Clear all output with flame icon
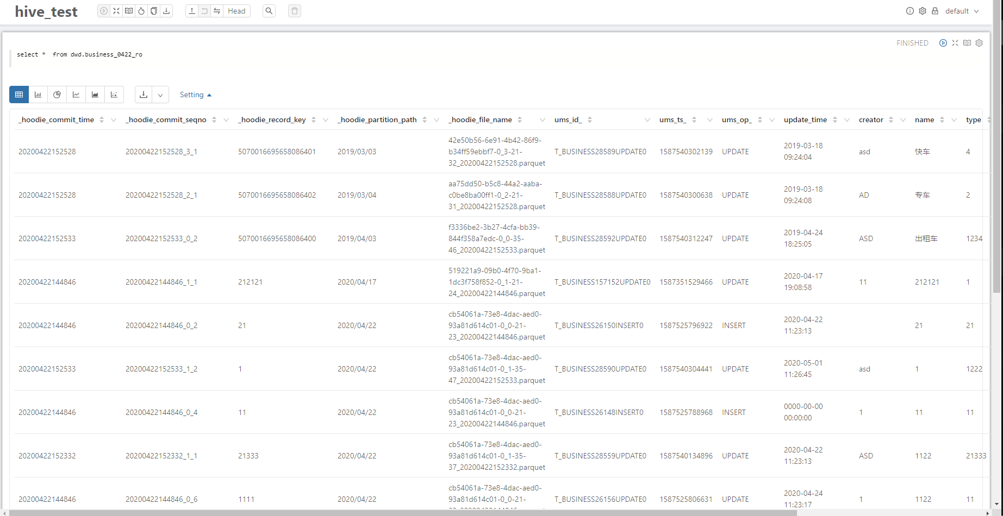 point(141,11)
